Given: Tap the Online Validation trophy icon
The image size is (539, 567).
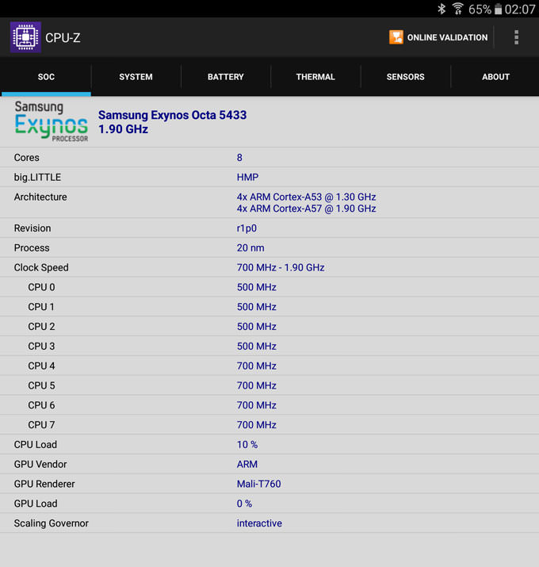Looking at the screenshot, I should (396, 37).
